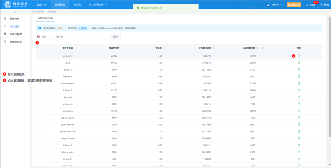This screenshot has height=168, width=331.
Task: Check the iphone 5s row checkbox
Action: (40, 56)
